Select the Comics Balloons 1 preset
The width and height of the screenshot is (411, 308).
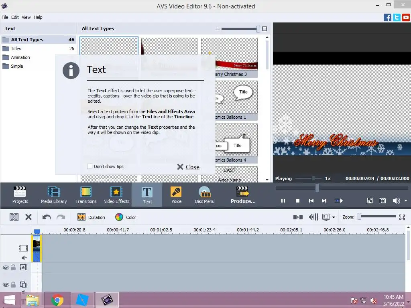tap(236, 101)
